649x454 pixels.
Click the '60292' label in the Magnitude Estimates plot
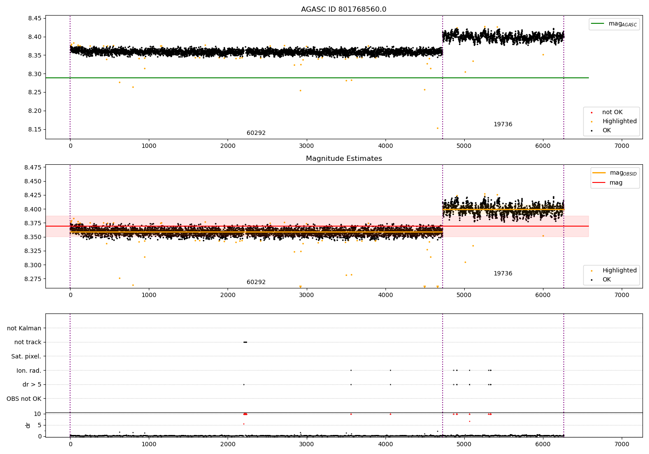tap(256, 282)
